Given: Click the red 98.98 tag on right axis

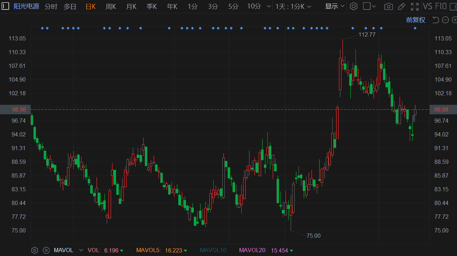Looking at the screenshot, I should tap(443, 109).
